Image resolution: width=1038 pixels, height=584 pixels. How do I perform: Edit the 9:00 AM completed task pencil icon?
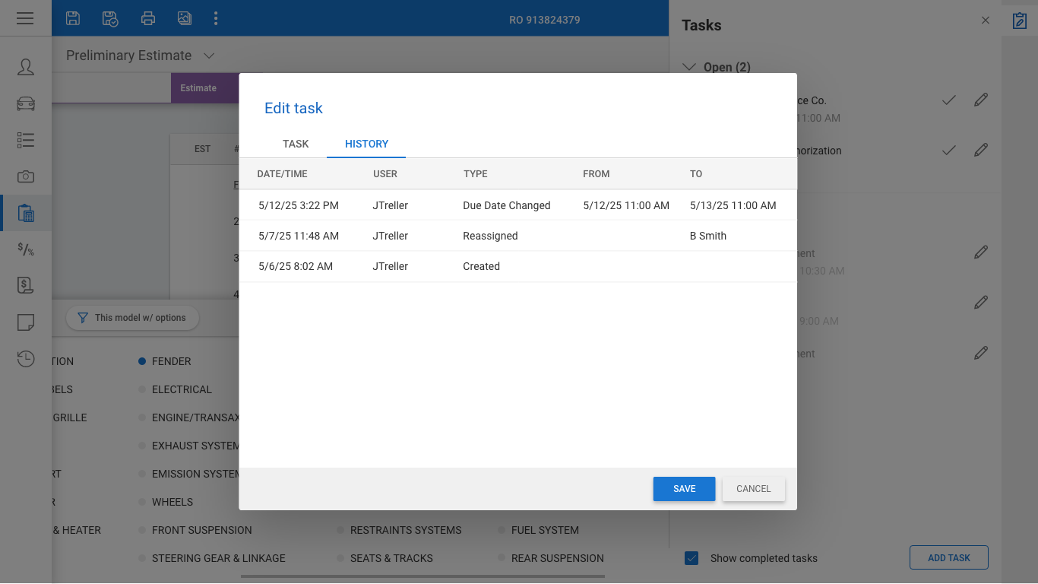pos(981,303)
